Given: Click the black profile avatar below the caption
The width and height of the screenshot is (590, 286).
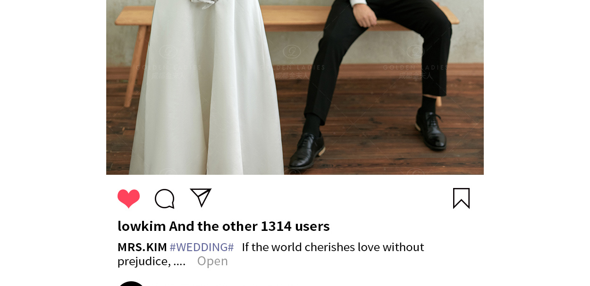Looking at the screenshot, I should pos(131,284).
